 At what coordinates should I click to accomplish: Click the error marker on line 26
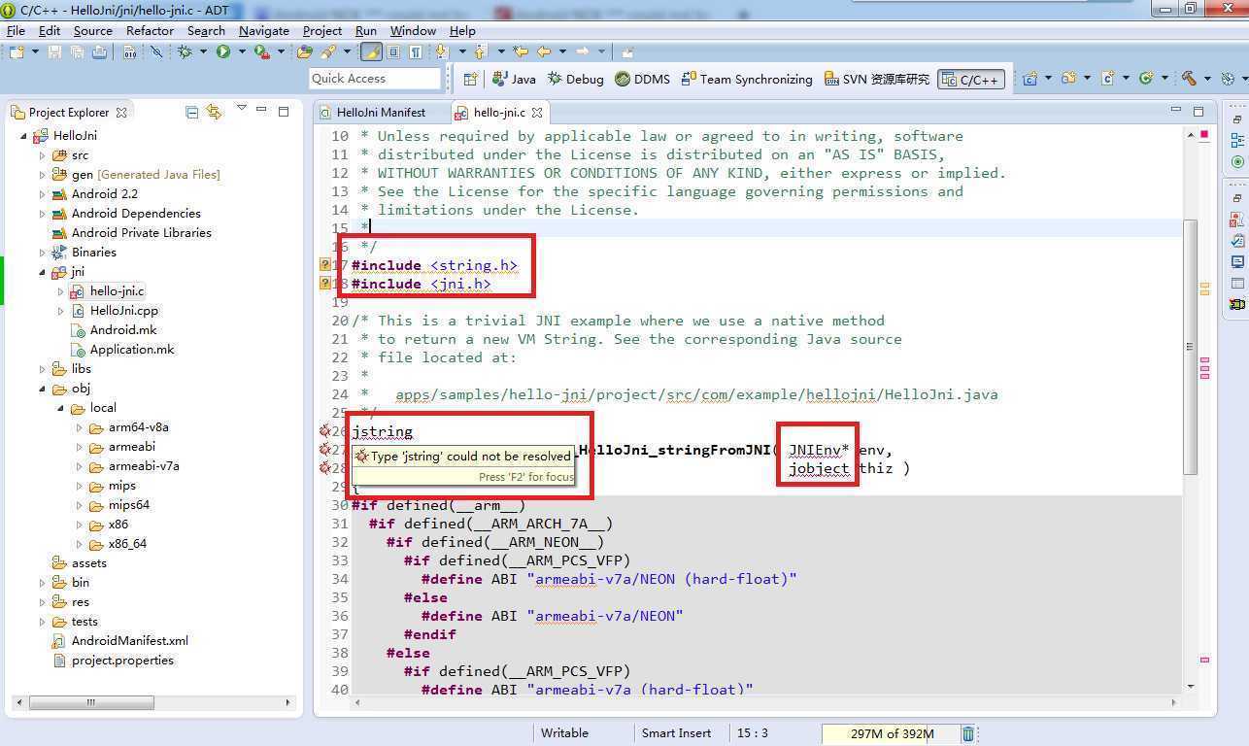[325, 431]
